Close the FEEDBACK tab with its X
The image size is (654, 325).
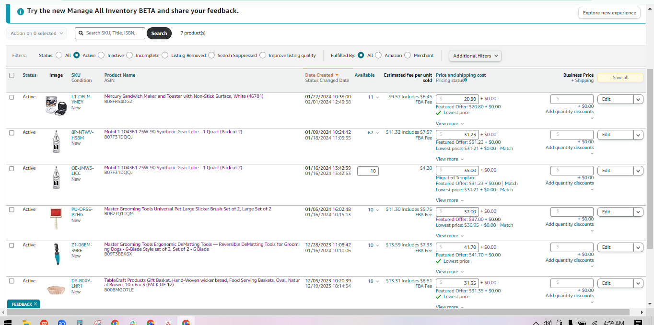35,304
